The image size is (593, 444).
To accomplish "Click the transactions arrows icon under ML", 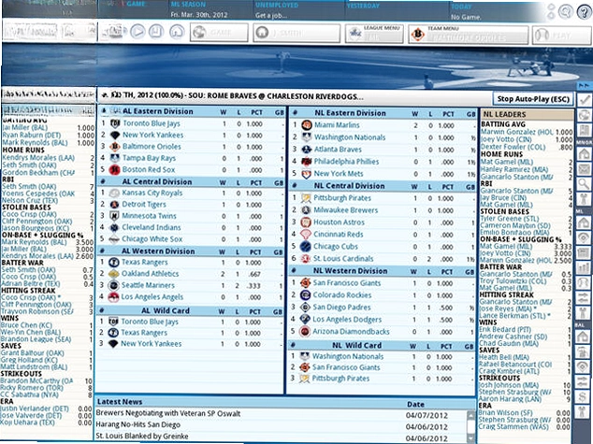I will 585,298.
